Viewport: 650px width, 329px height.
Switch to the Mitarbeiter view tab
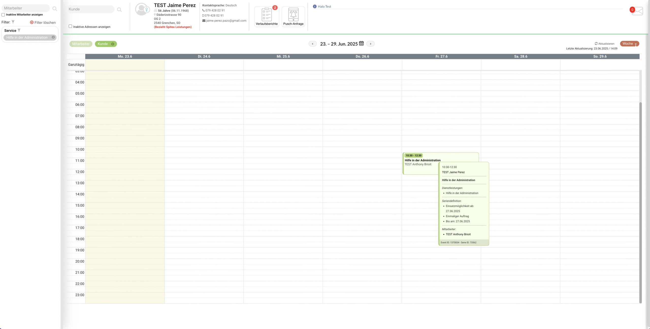coord(81,44)
